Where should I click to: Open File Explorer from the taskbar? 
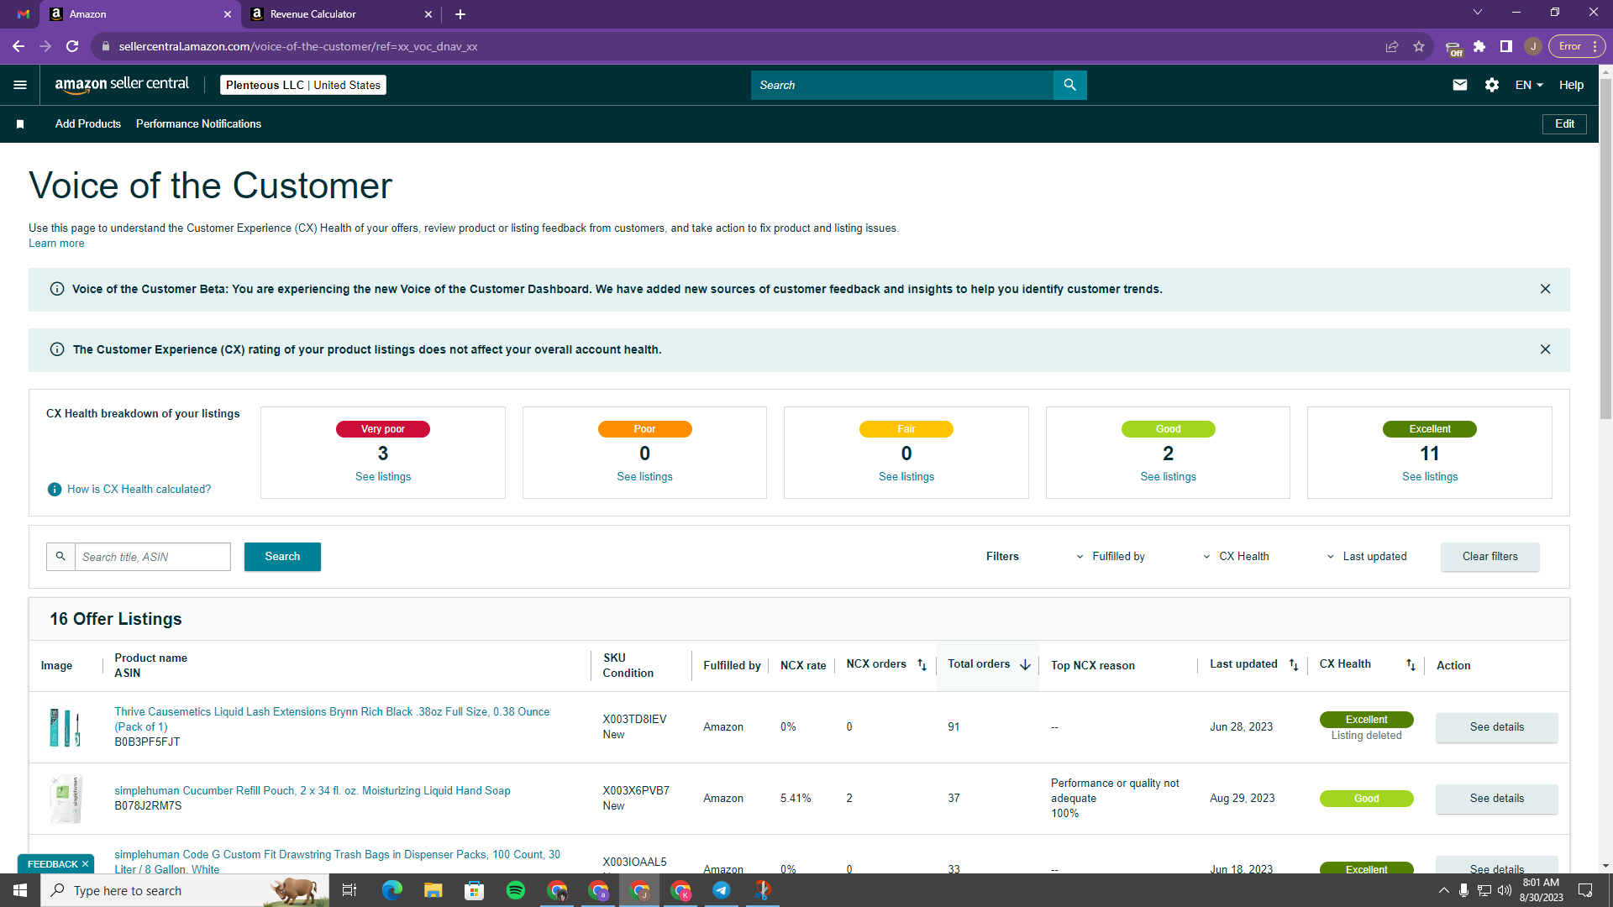click(433, 890)
